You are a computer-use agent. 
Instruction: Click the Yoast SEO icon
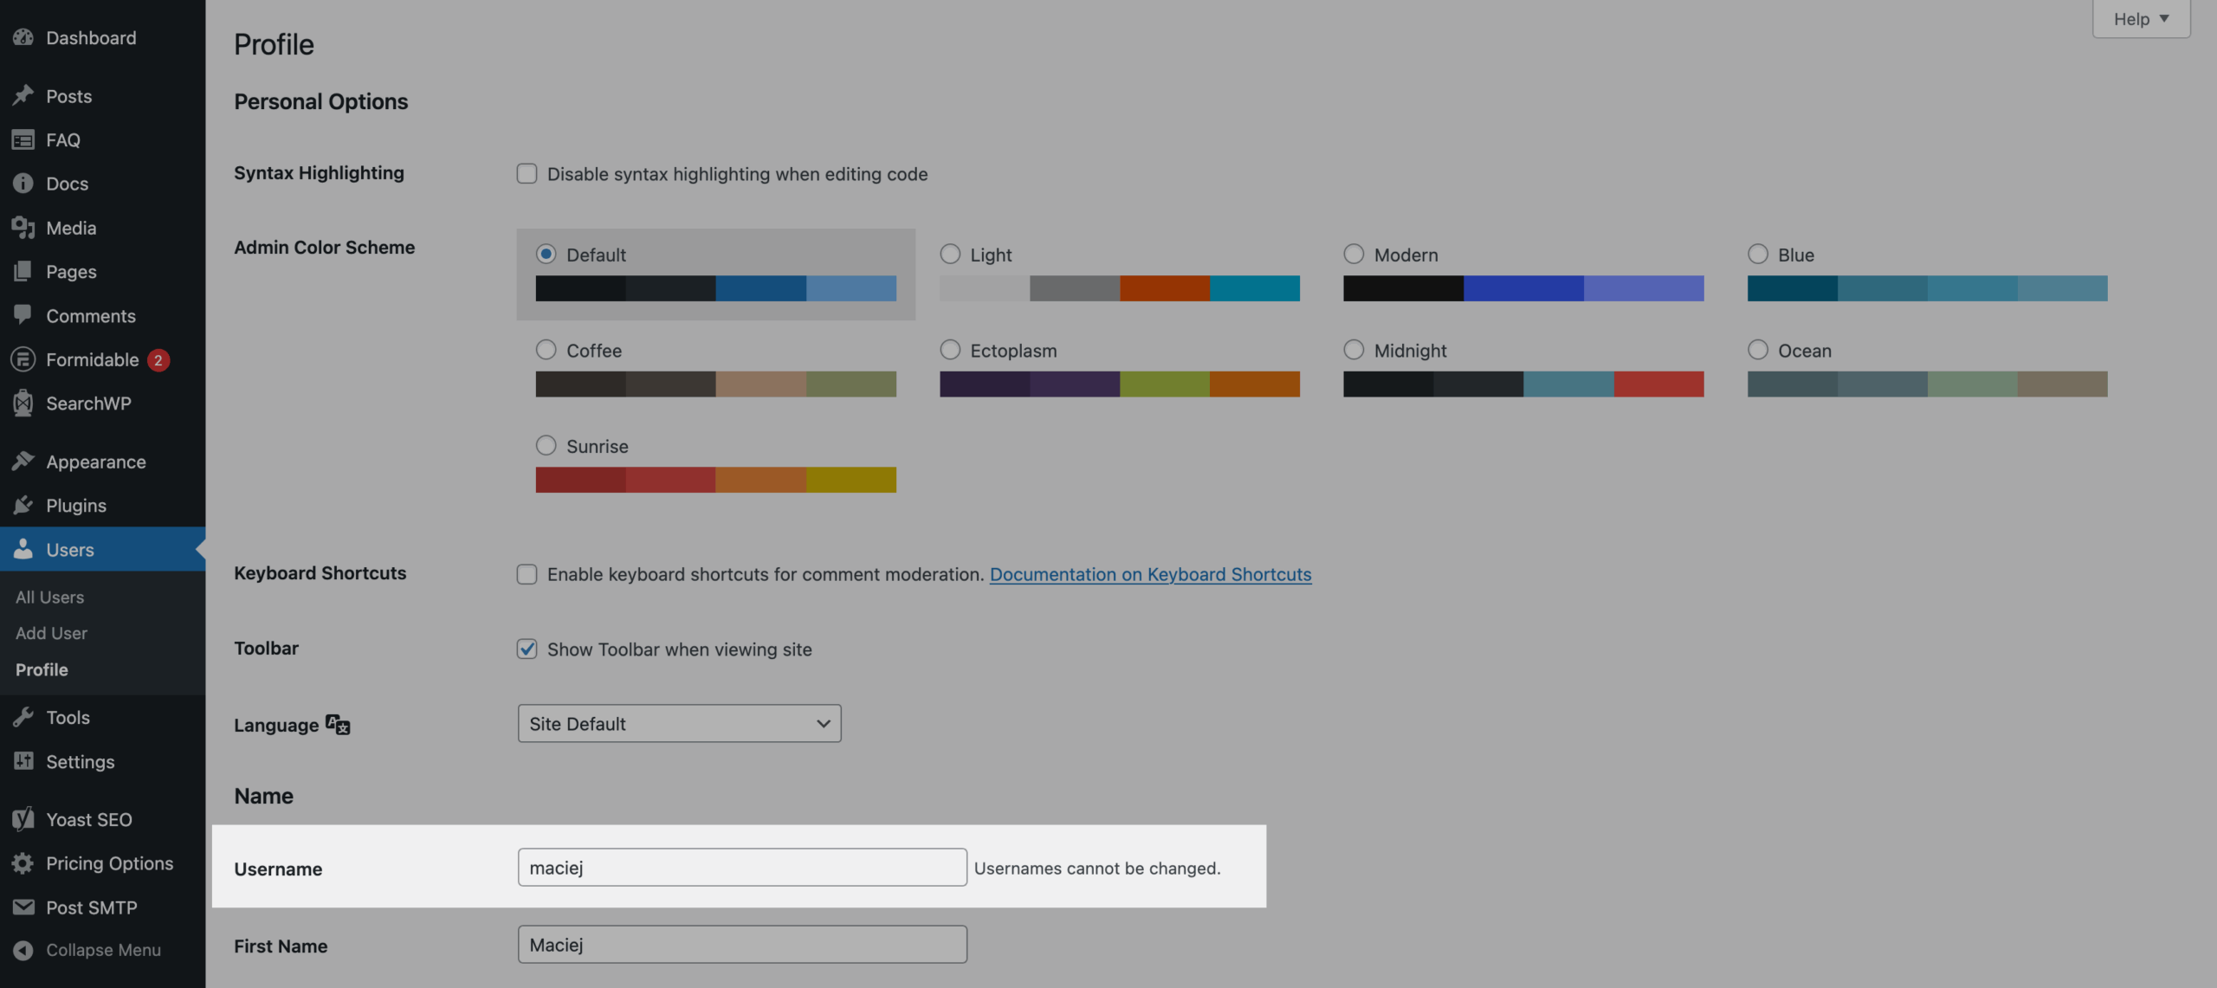coord(23,819)
